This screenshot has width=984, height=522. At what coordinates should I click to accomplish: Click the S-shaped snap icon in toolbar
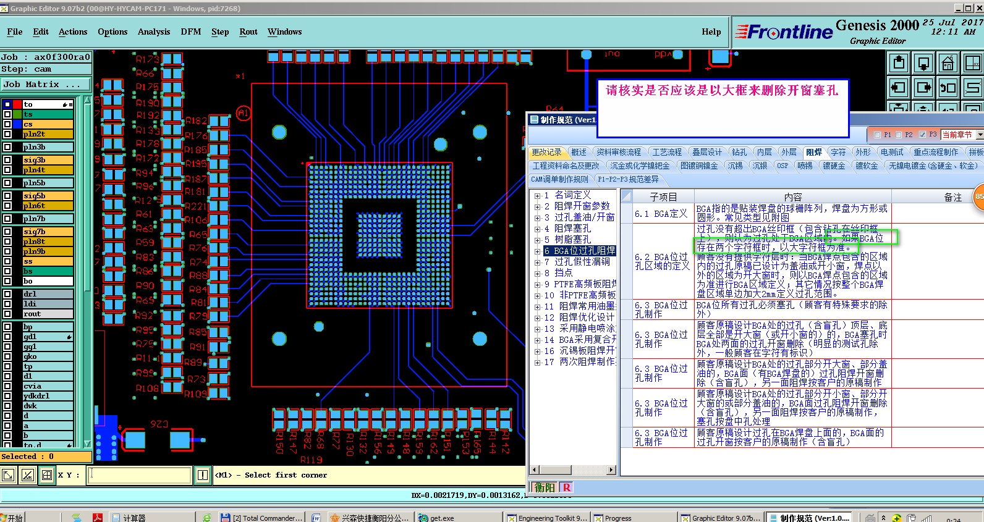pyautogui.click(x=972, y=87)
